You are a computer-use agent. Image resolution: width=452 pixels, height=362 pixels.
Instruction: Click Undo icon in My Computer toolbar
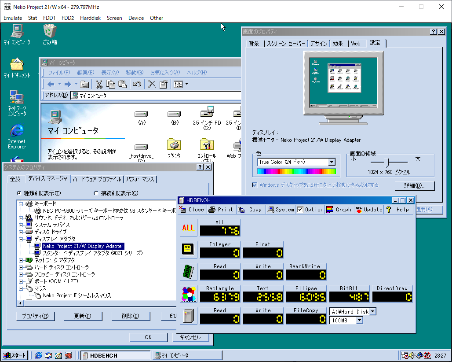137,84
